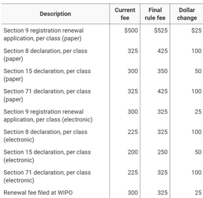203x198 pixels.
Task: Click Renewal fee filed at WIPO row
Action: coord(102,193)
